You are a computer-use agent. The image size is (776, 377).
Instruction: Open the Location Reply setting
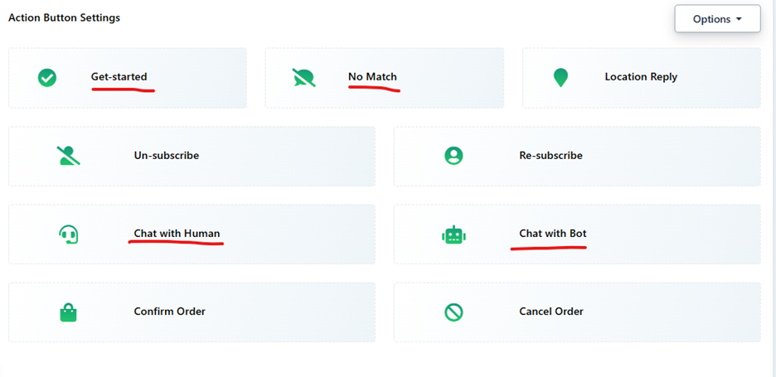pos(641,77)
